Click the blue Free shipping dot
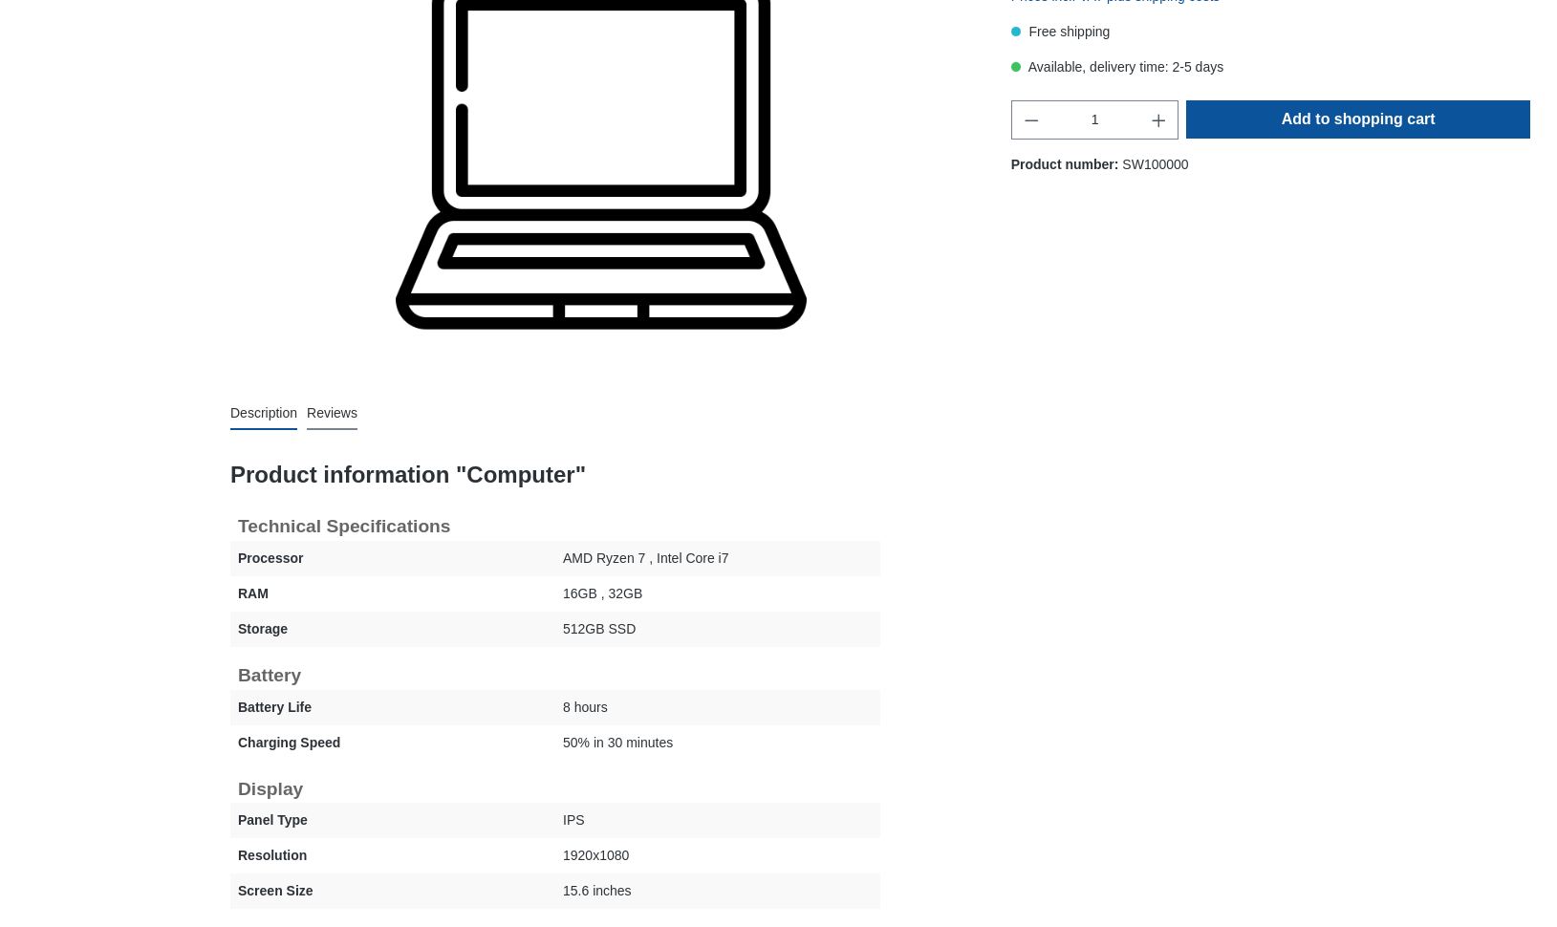Viewport: 1557px width, 927px height. pos(1015,32)
